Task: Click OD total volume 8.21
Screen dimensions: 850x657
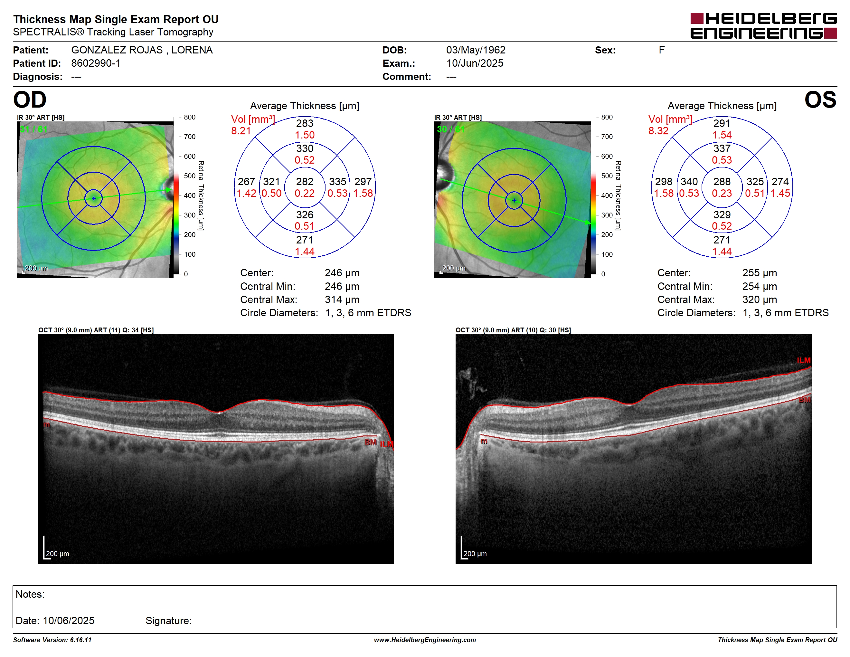Action: (x=241, y=131)
